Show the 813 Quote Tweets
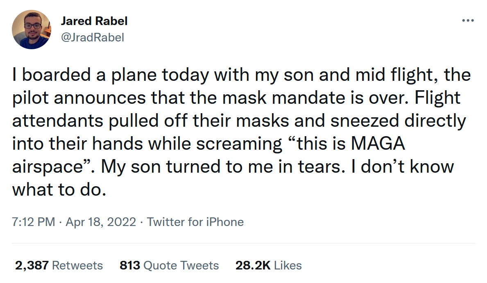This screenshot has height=283, width=487. 169,265
